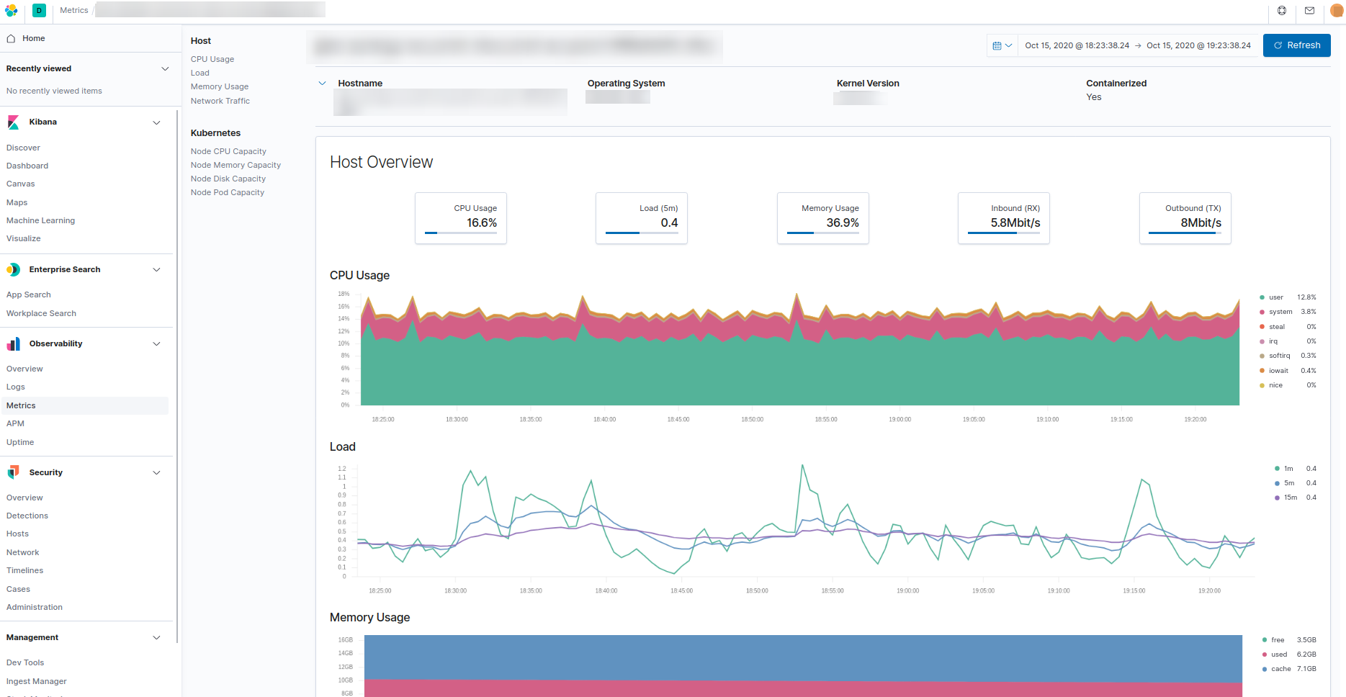Screen dimensions: 1346x697
Task: Collapse the Management nav group
Action: point(156,637)
